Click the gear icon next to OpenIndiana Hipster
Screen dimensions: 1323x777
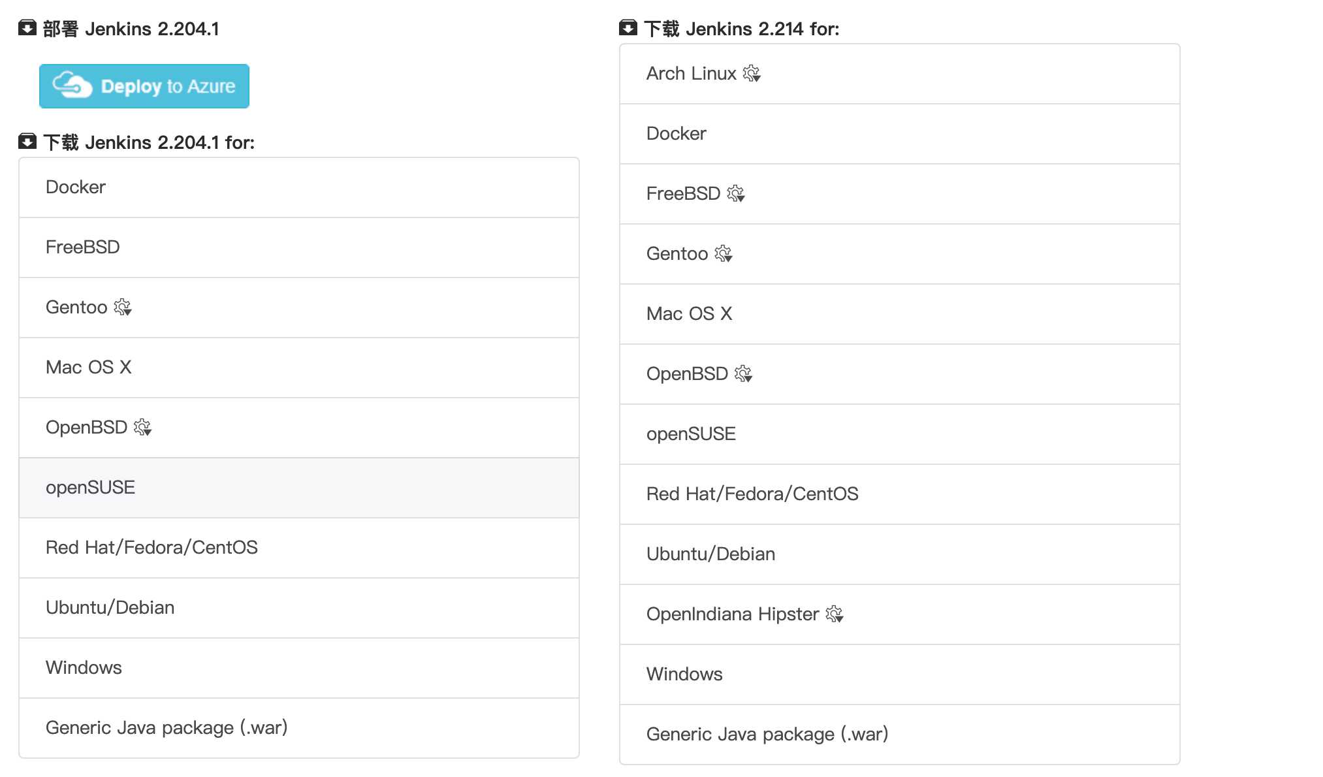coord(835,614)
